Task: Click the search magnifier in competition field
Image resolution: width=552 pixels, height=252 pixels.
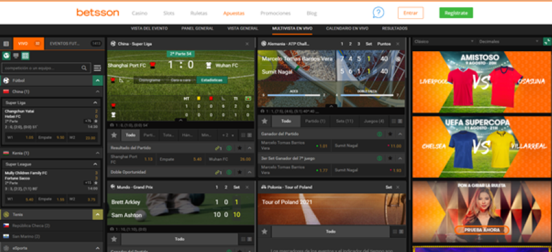Action: click(x=84, y=68)
